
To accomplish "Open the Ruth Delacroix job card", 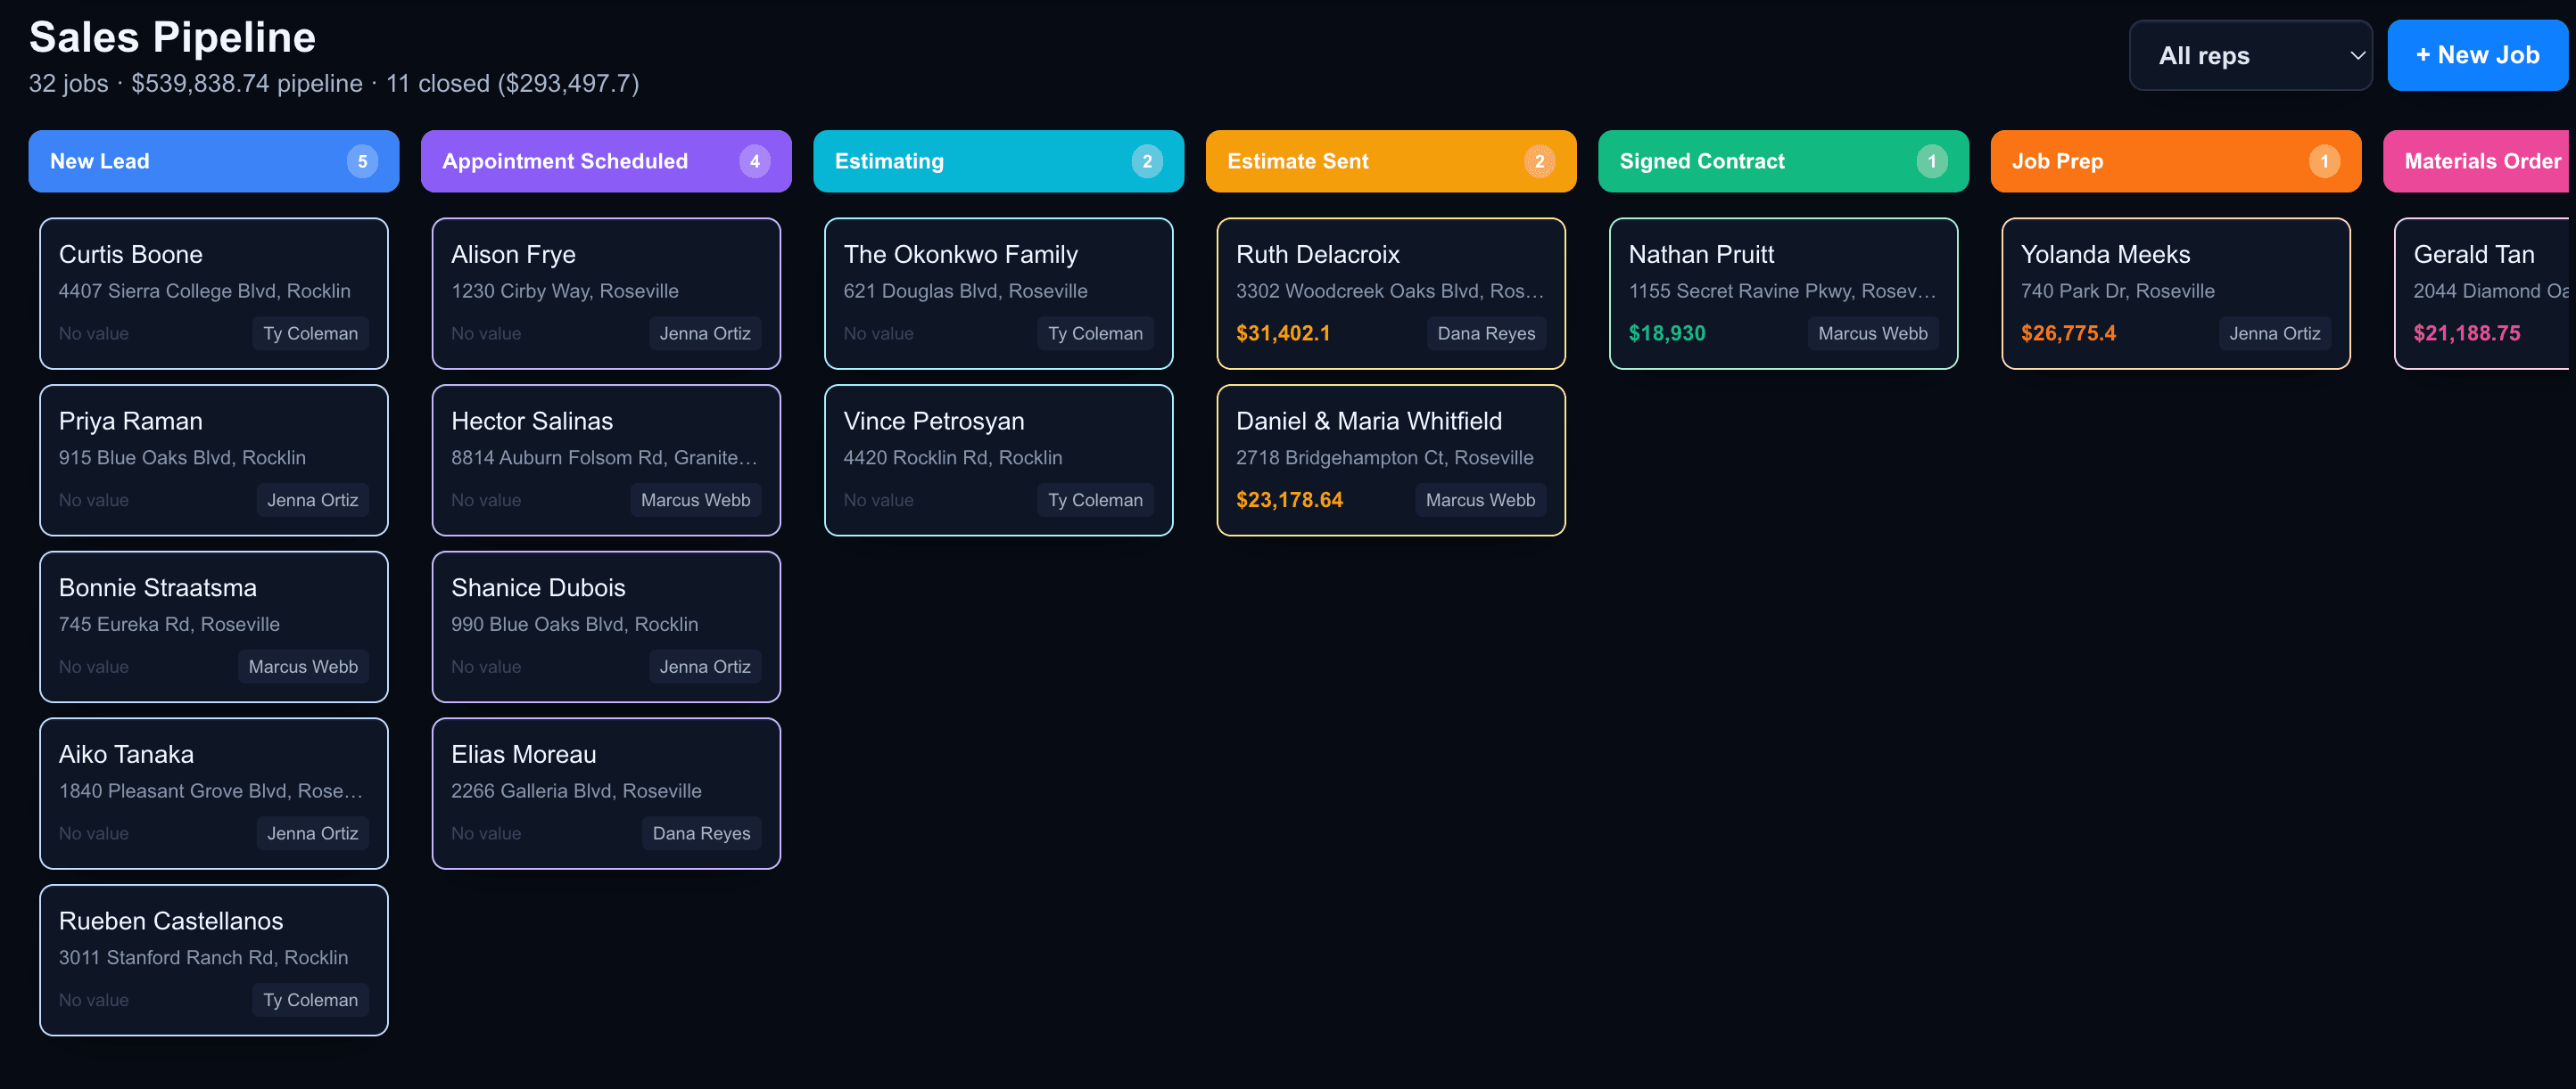I will [x=1391, y=294].
